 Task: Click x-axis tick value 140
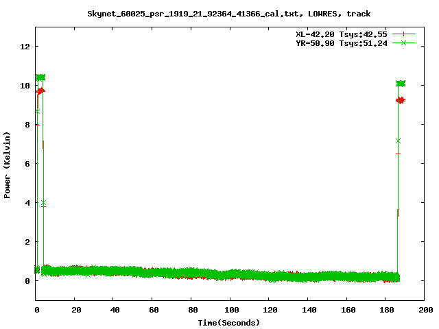pos(309,310)
